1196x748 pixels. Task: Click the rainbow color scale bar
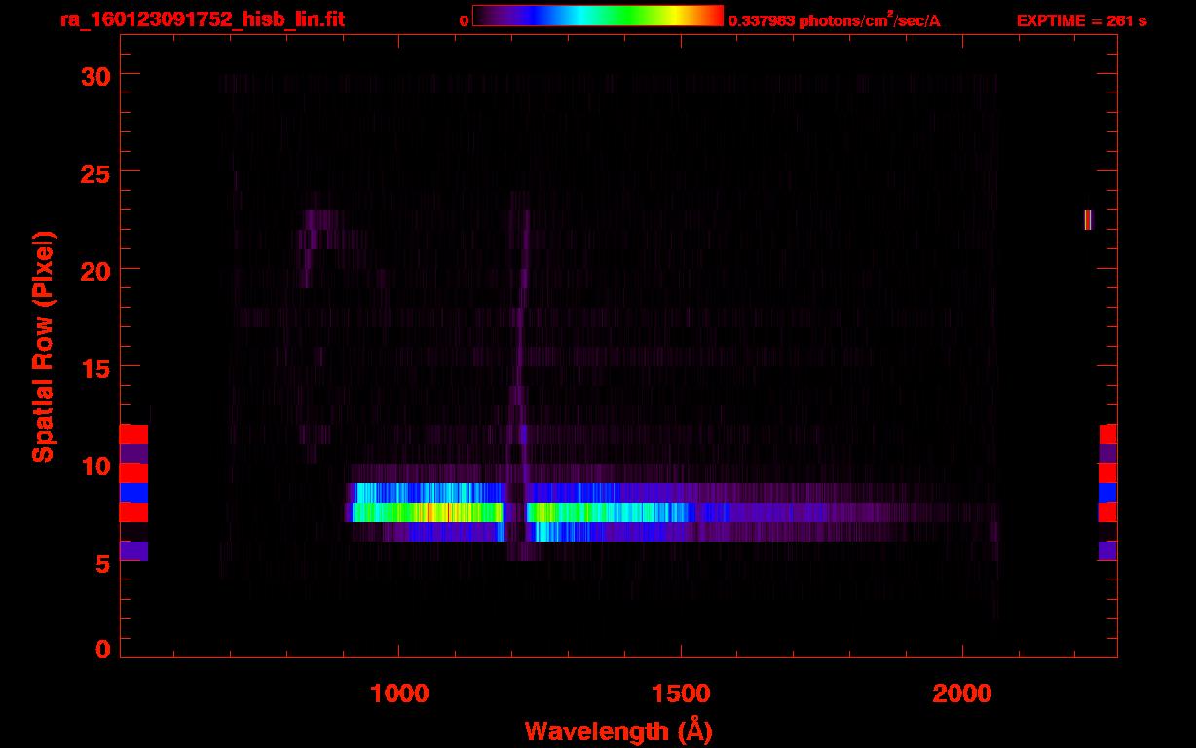point(598,17)
